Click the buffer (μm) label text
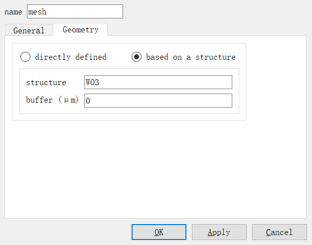Viewport: 312px width, 245px height. [52, 100]
